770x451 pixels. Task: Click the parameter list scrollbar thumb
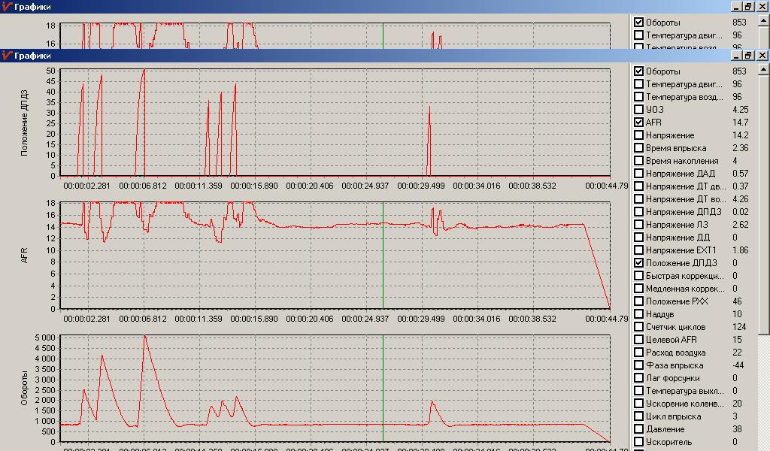(x=764, y=205)
